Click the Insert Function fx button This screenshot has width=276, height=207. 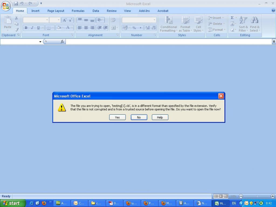62,42
